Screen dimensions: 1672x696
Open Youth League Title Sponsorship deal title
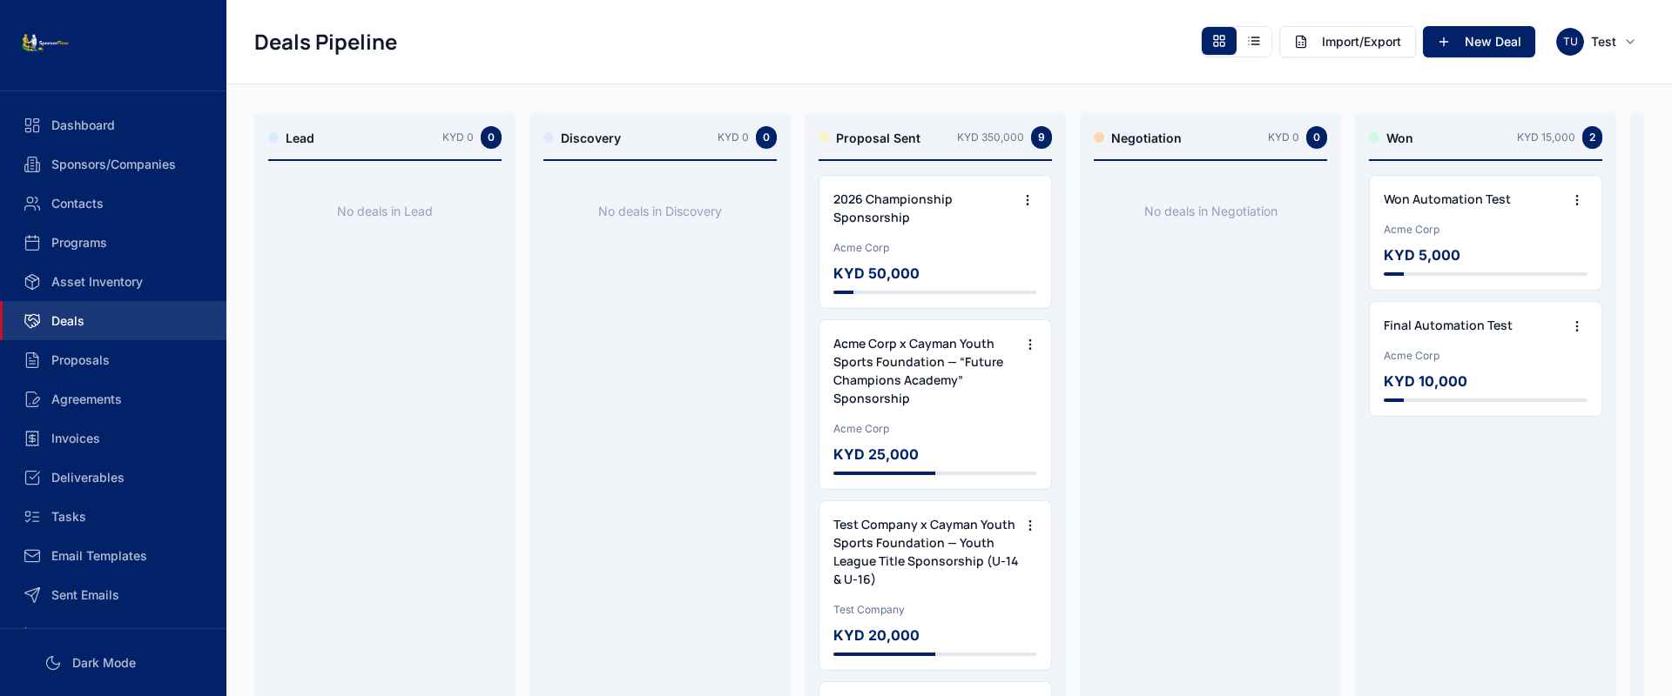925,552
